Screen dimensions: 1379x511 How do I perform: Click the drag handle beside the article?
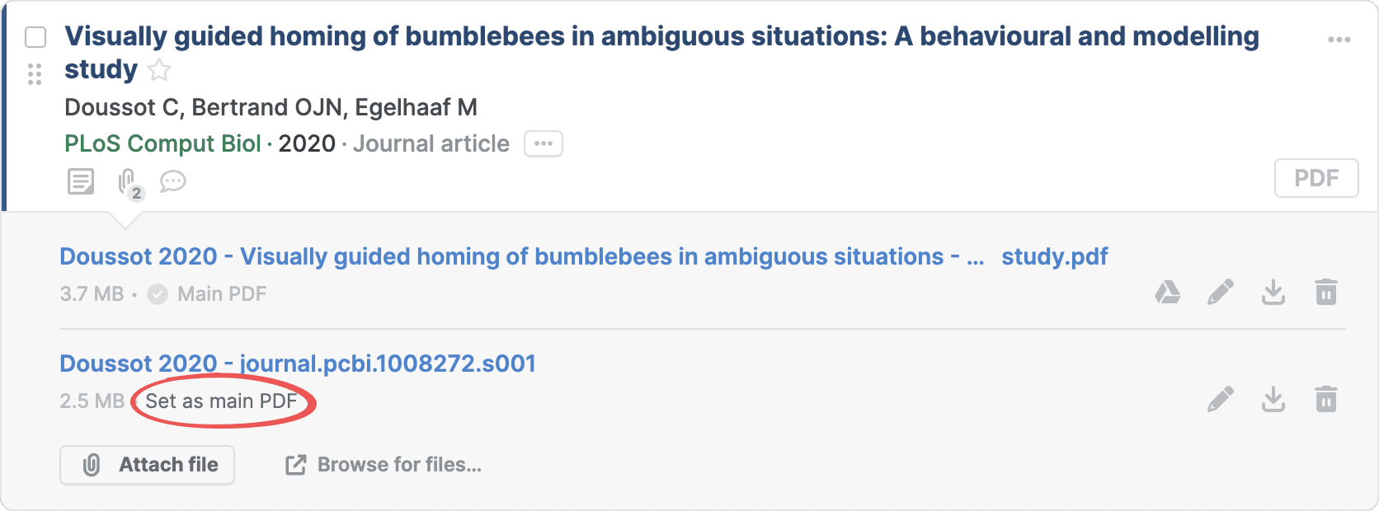pyautogui.click(x=35, y=74)
